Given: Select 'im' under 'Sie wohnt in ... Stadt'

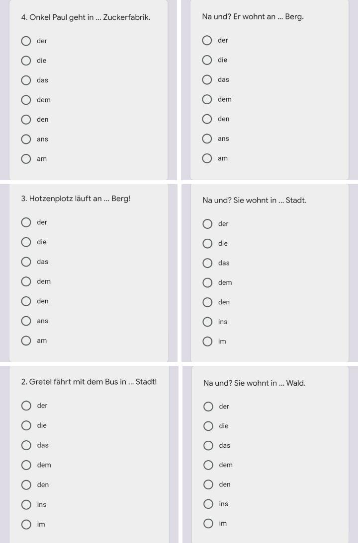Looking at the screenshot, I should 207,341.
